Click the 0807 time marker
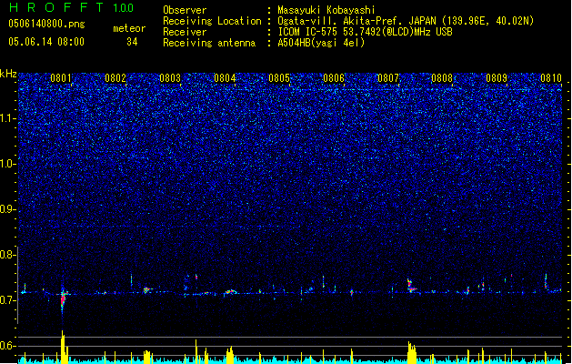The width and height of the screenshot is (572, 364). tap(388, 78)
